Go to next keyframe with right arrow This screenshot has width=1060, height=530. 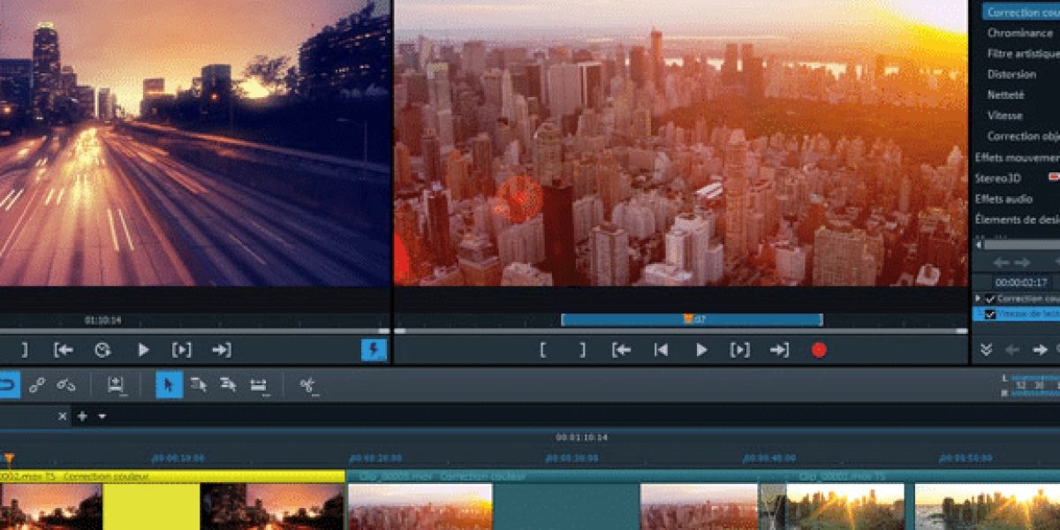point(1041,350)
